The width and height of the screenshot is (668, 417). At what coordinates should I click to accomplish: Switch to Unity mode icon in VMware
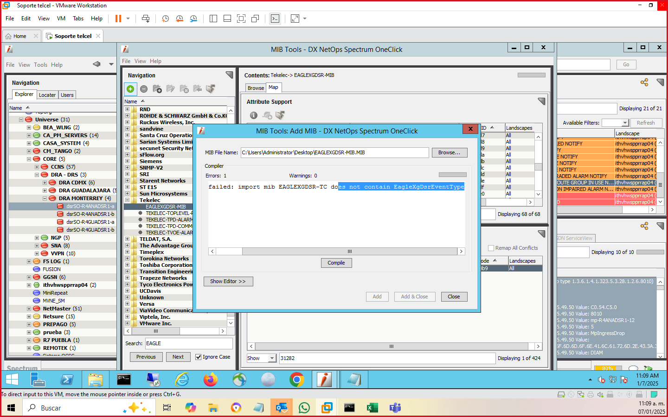tap(255, 19)
